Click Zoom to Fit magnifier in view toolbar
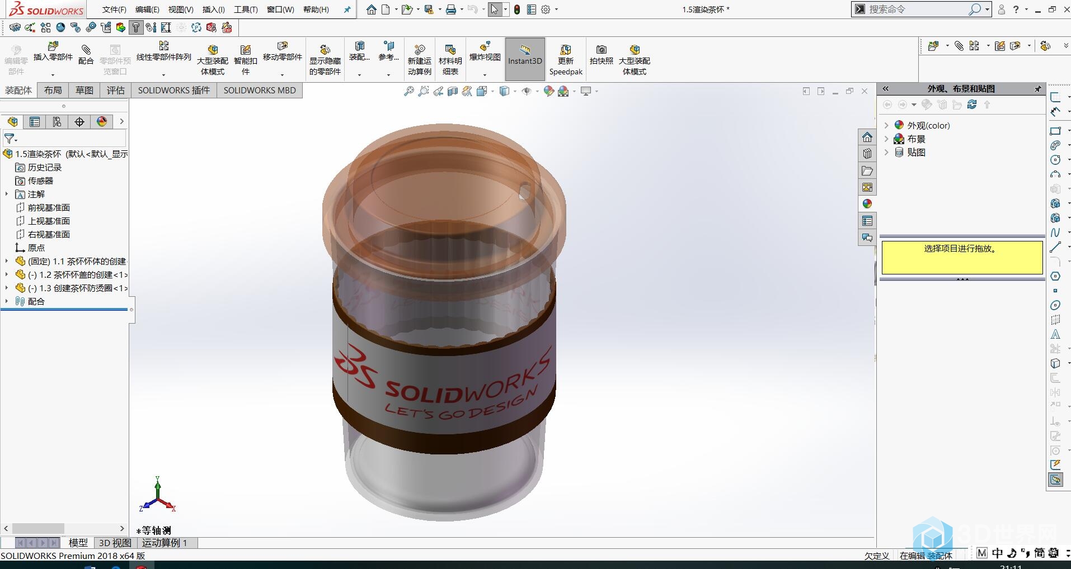Image resolution: width=1071 pixels, height=569 pixels. point(409,91)
